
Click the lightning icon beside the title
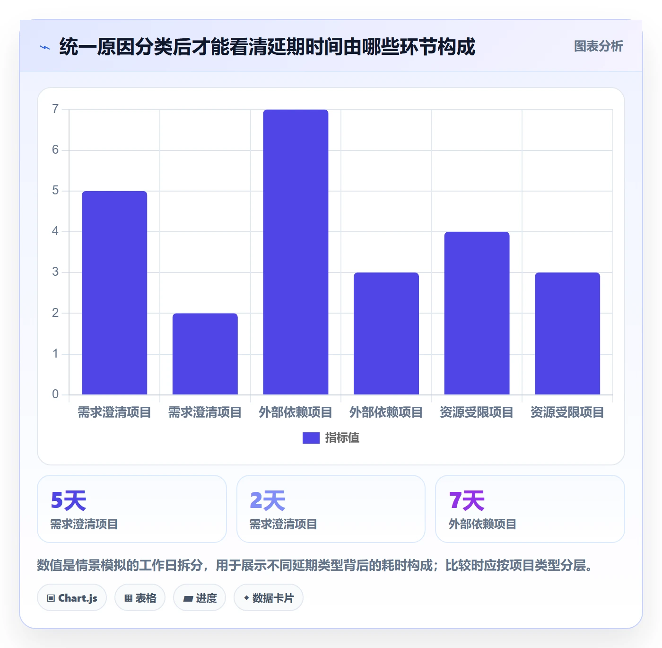tap(45, 47)
